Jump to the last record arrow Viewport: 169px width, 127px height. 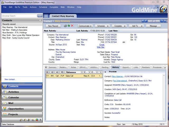(x=165, y=21)
